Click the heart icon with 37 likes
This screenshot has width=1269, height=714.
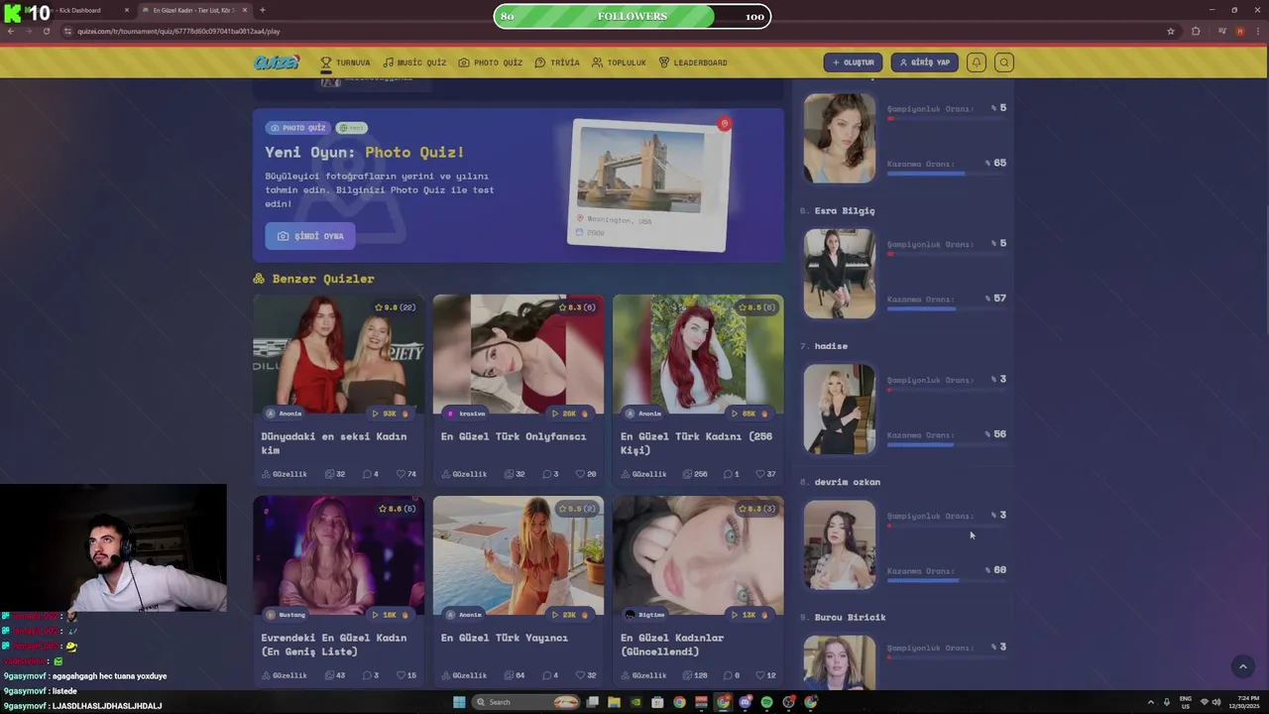(x=760, y=474)
